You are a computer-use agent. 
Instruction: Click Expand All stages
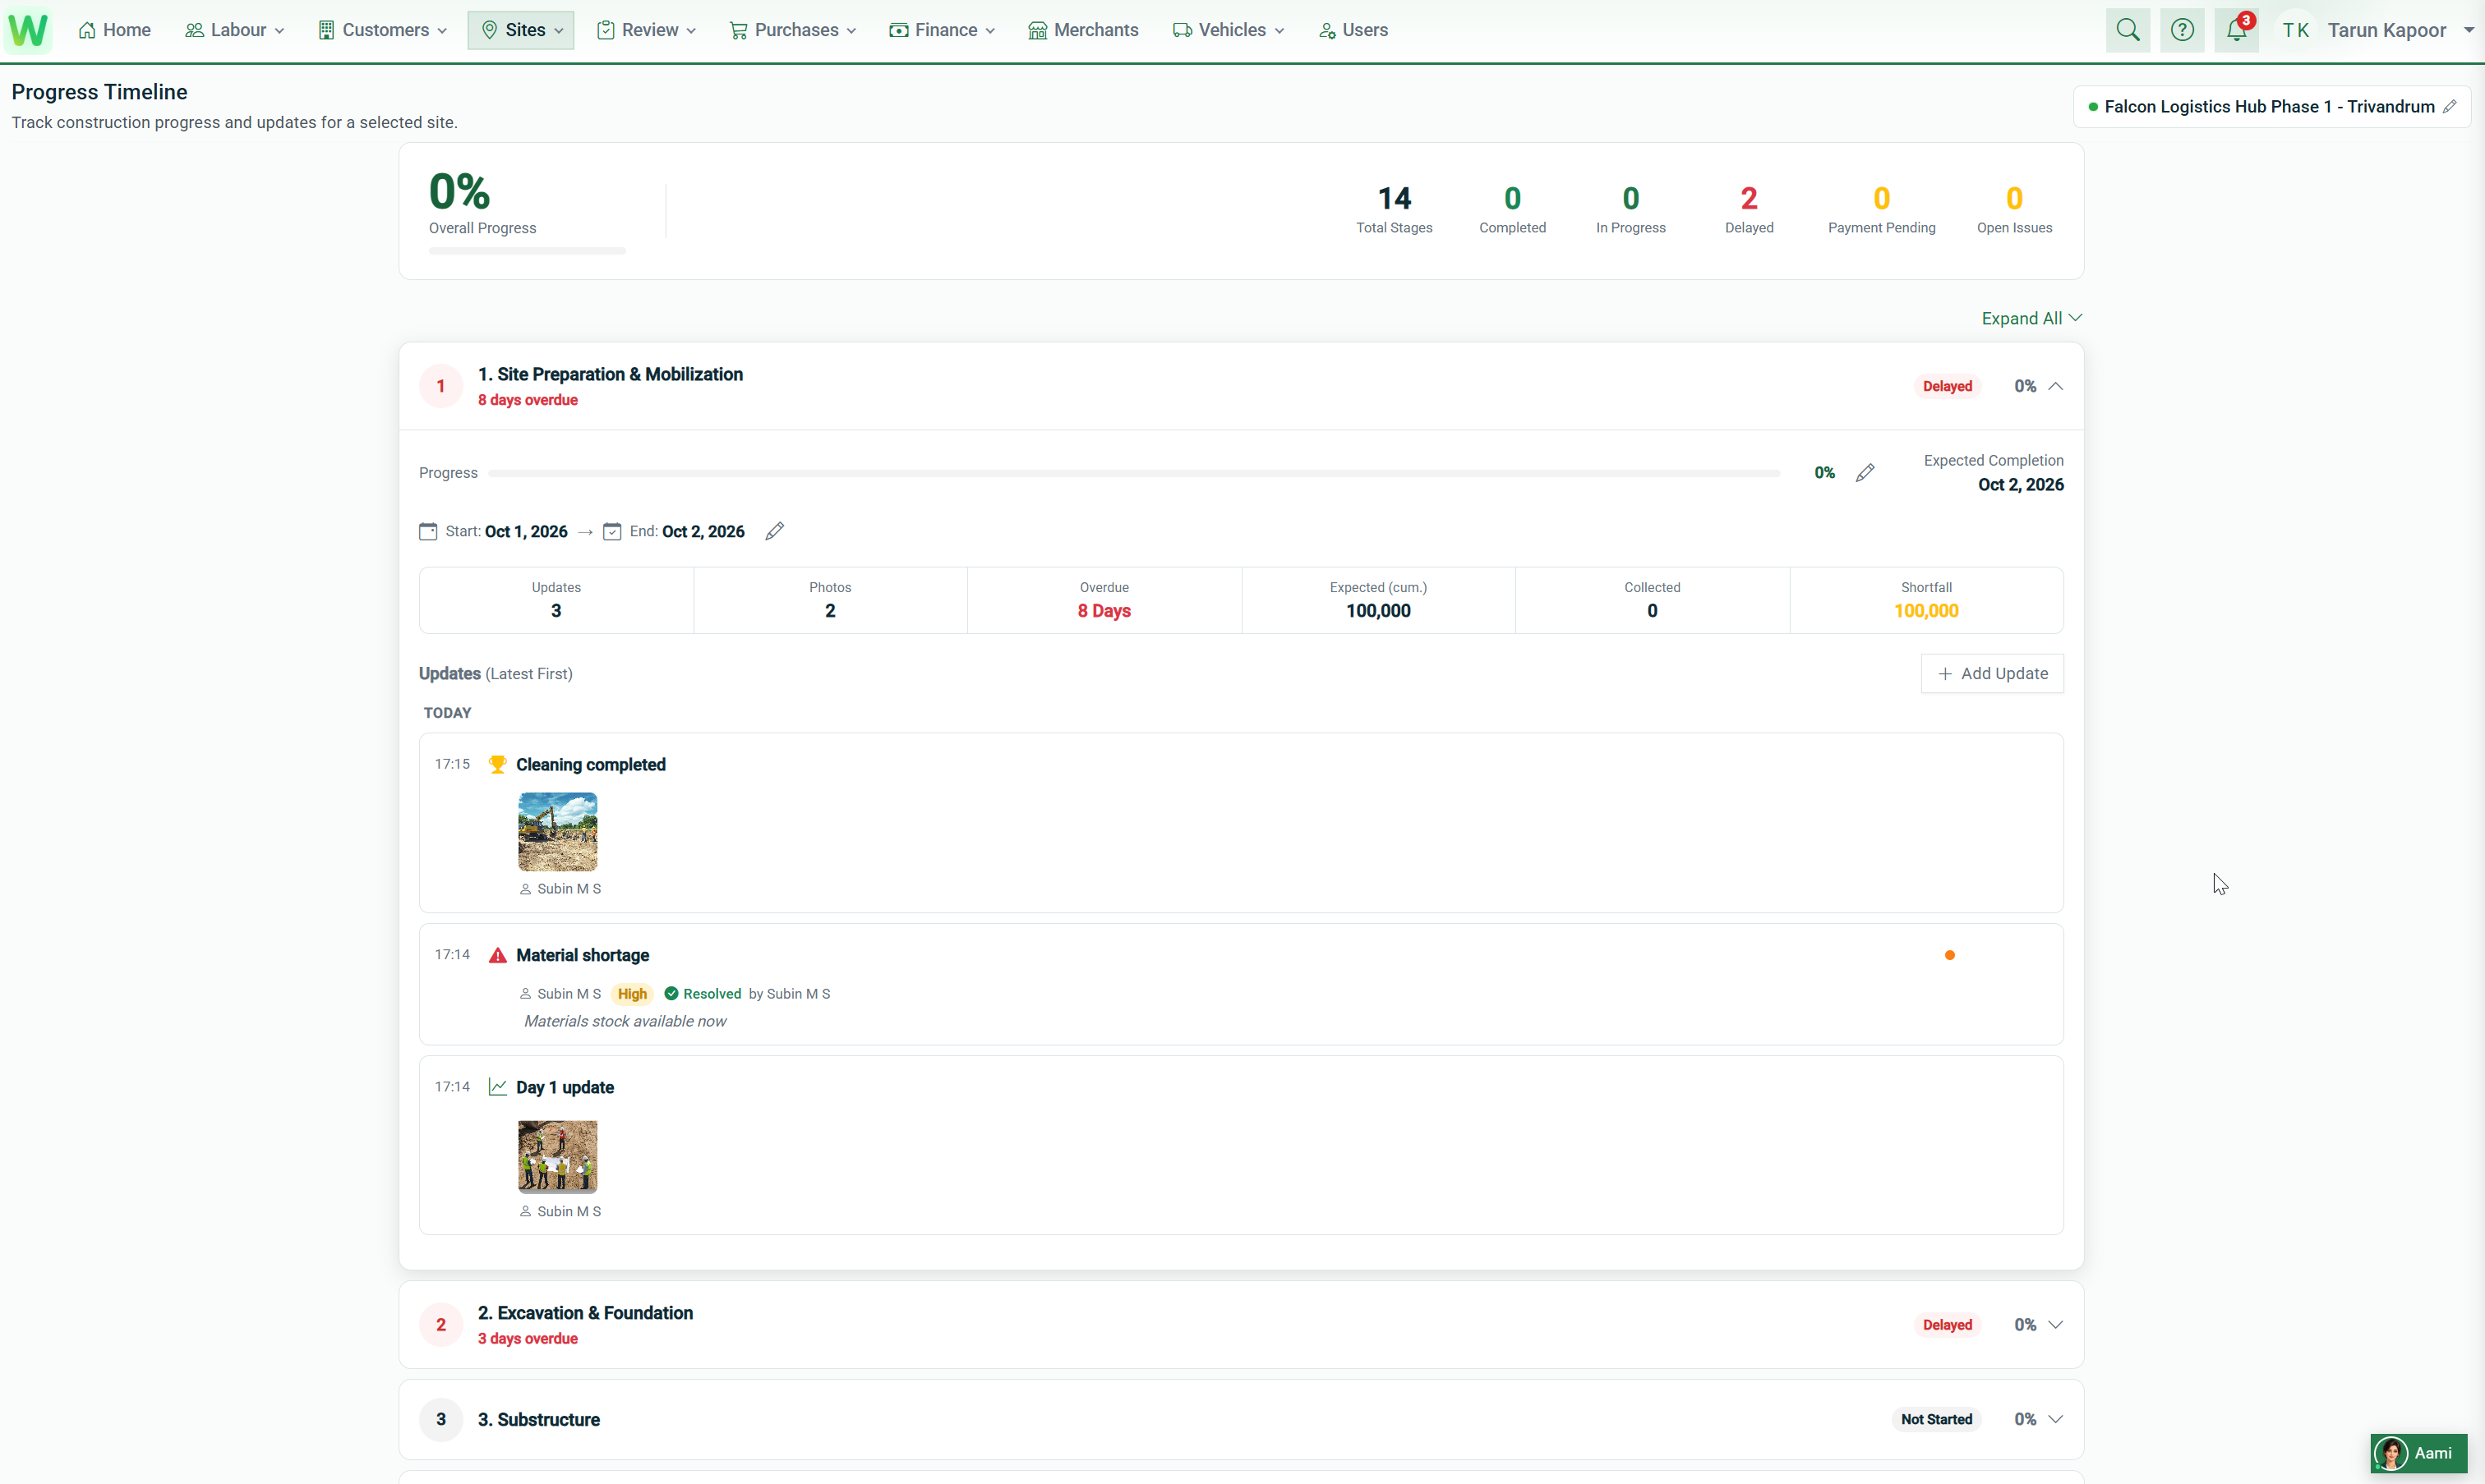click(2032, 318)
